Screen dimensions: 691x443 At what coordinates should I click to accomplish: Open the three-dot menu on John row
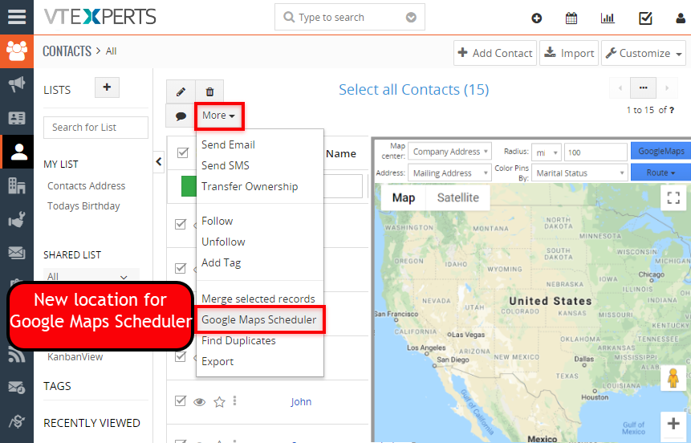pyautogui.click(x=234, y=400)
